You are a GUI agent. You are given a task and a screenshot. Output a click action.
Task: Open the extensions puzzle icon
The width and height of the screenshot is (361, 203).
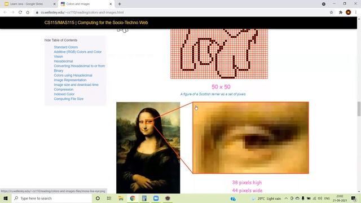coord(341,12)
